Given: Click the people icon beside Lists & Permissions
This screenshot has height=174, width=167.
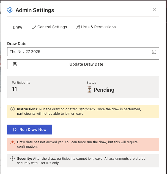Looking at the screenshot, I should click(78, 27).
